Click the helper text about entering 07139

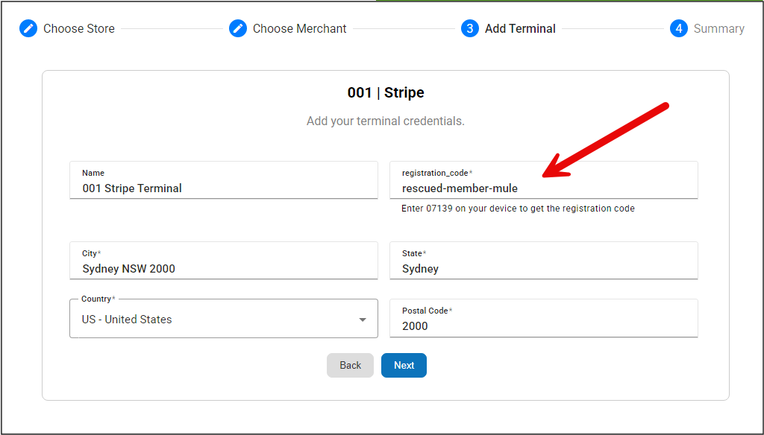518,209
